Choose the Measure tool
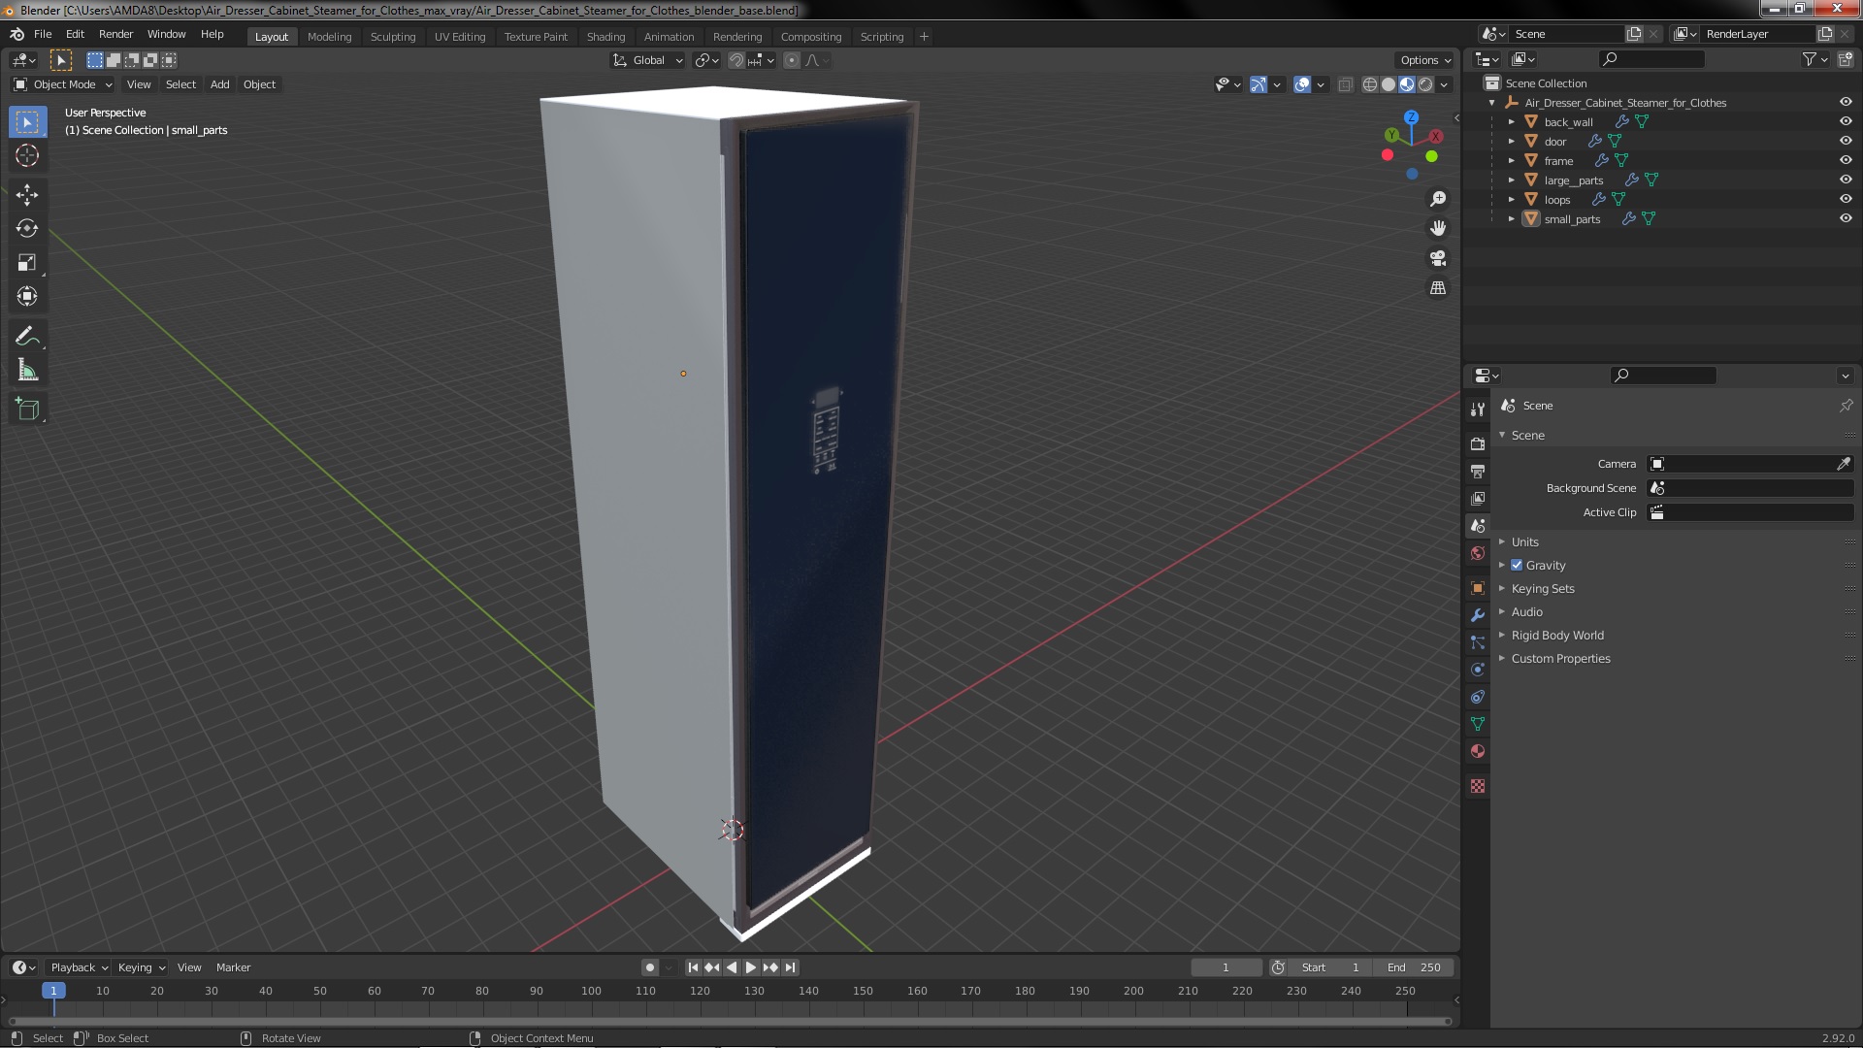This screenshot has width=1863, height=1048. click(27, 371)
